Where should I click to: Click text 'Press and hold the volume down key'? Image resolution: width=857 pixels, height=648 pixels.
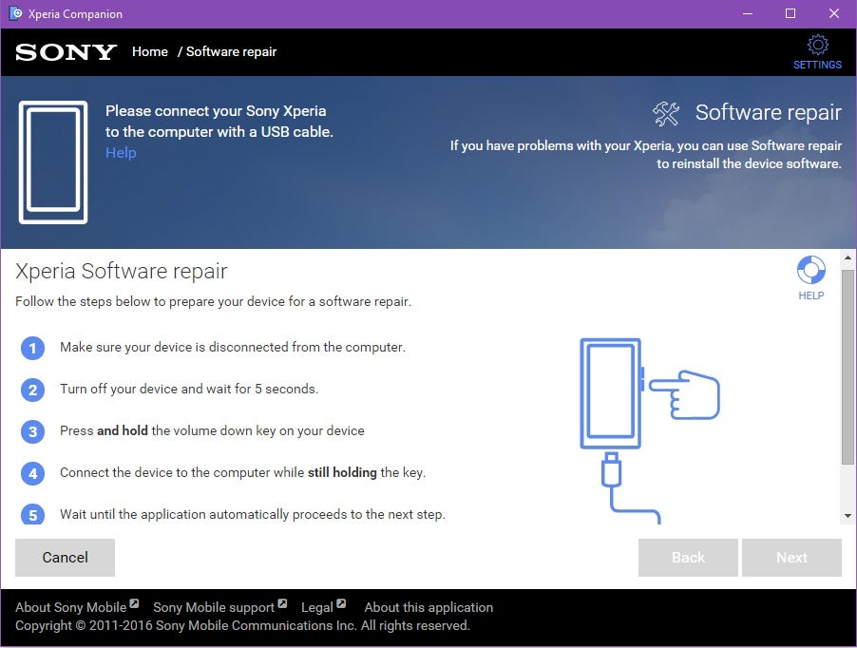click(x=212, y=431)
